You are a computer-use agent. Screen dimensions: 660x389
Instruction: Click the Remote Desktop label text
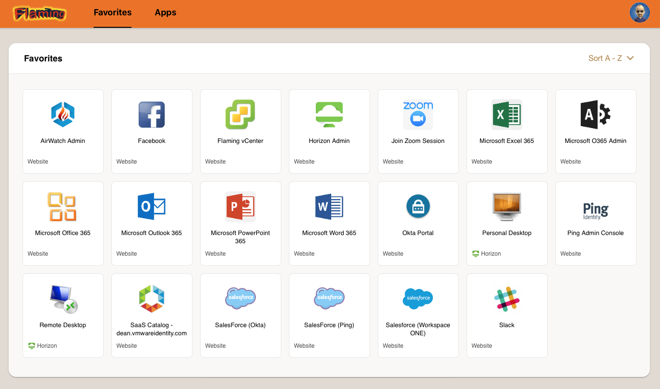63,325
